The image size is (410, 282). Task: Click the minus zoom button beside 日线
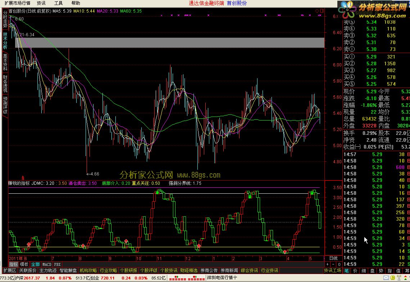(333, 264)
